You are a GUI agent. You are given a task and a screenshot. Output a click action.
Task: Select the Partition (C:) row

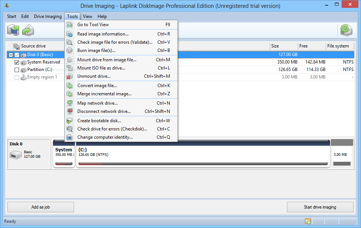(180, 70)
